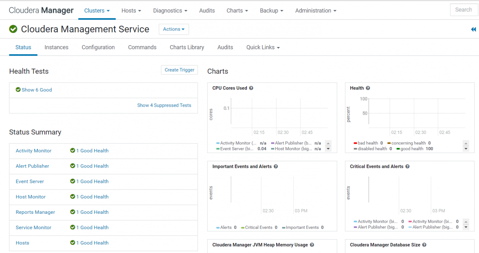Open the Hosts link in Status Summary
This screenshot has width=479, height=253.
pyautogui.click(x=22, y=243)
